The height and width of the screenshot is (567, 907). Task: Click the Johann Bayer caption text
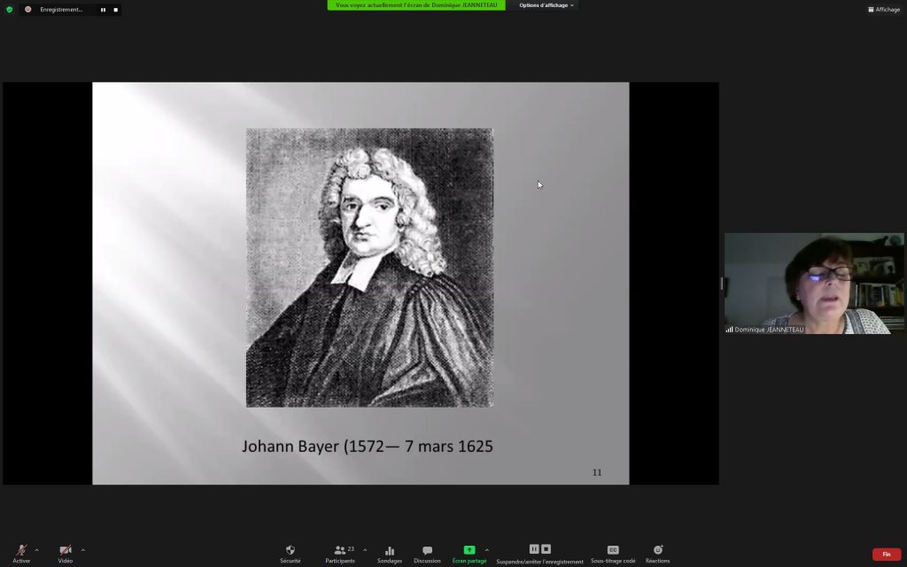(368, 447)
